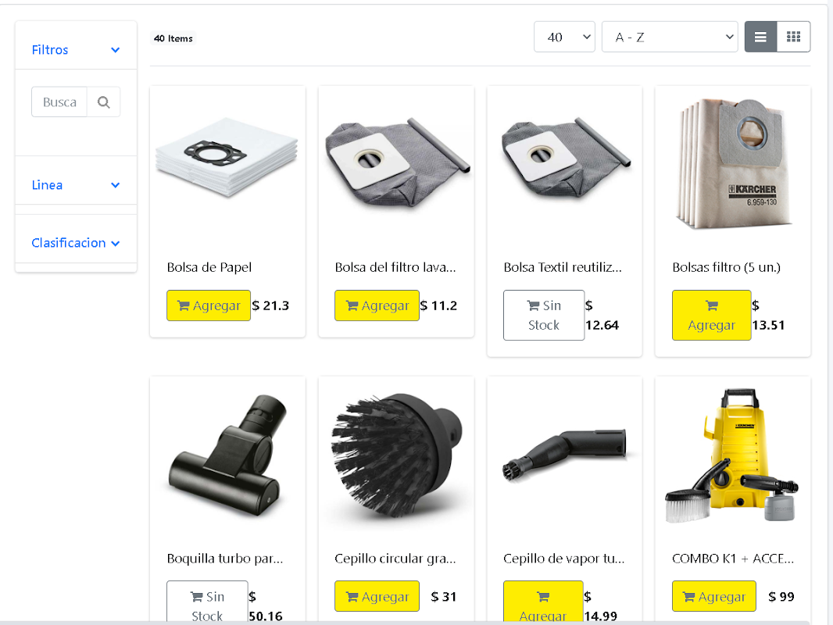
Task: Open the yellow pressure washer combo image
Action: (733, 455)
